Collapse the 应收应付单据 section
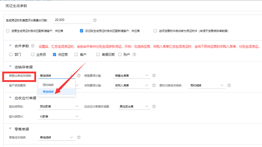 (10, 98)
